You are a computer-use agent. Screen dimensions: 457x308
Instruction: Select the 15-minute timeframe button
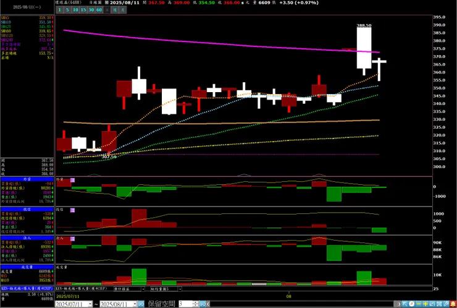click(83, 10)
